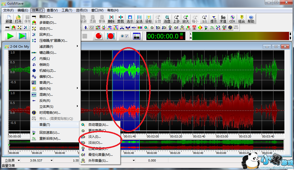The height and width of the screenshot is (170, 294).
Task: Open the control properties radio/checkbox button
Action: 124,36
